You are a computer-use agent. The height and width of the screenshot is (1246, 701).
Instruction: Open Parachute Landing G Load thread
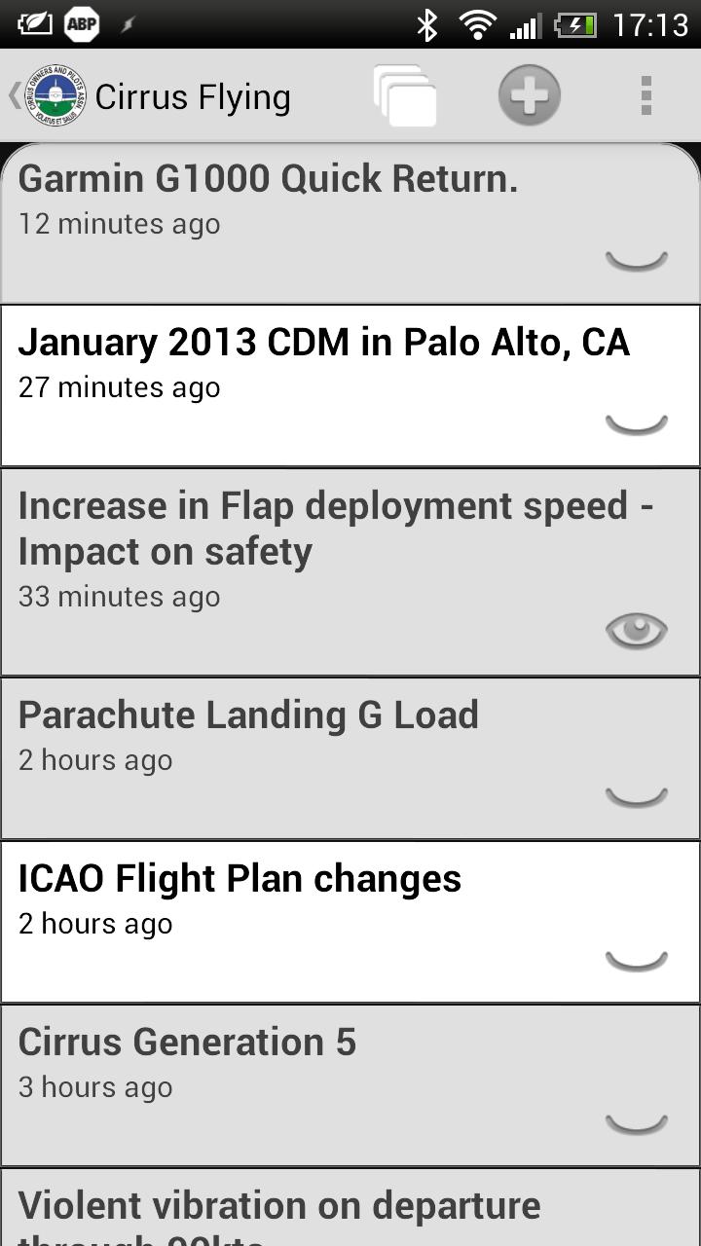point(350,758)
